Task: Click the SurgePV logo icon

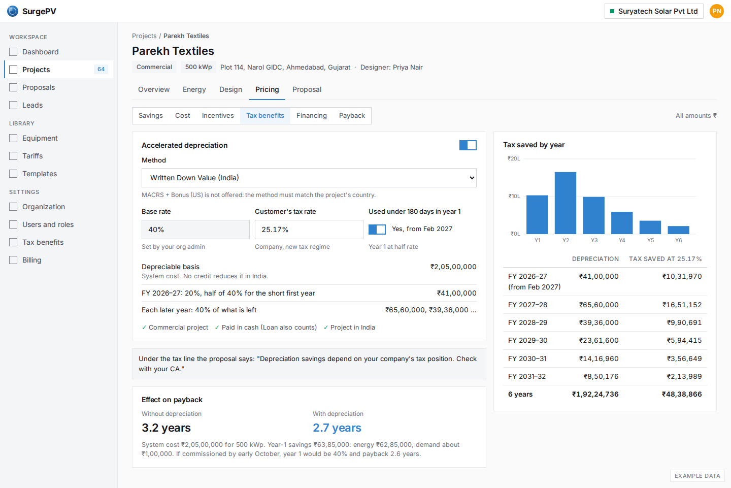Action: coord(13,11)
